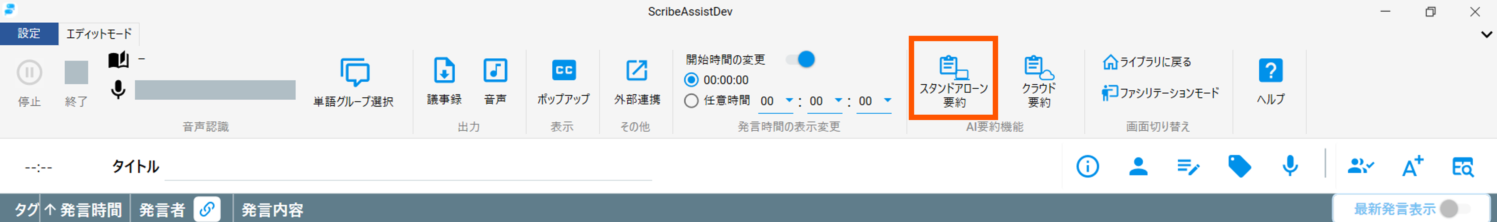Collapse the ribbon with the chevron

[x=1486, y=34]
